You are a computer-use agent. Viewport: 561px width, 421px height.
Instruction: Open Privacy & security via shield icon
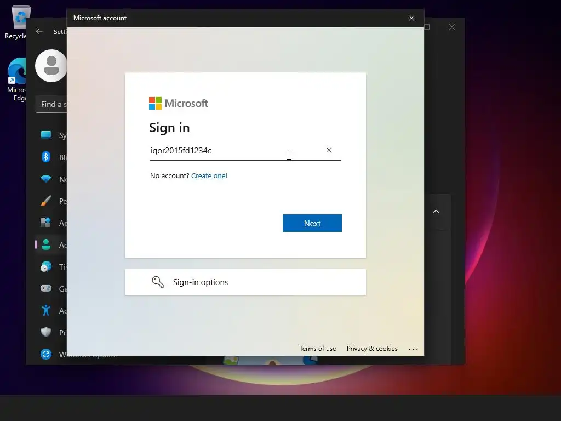[x=46, y=332]
